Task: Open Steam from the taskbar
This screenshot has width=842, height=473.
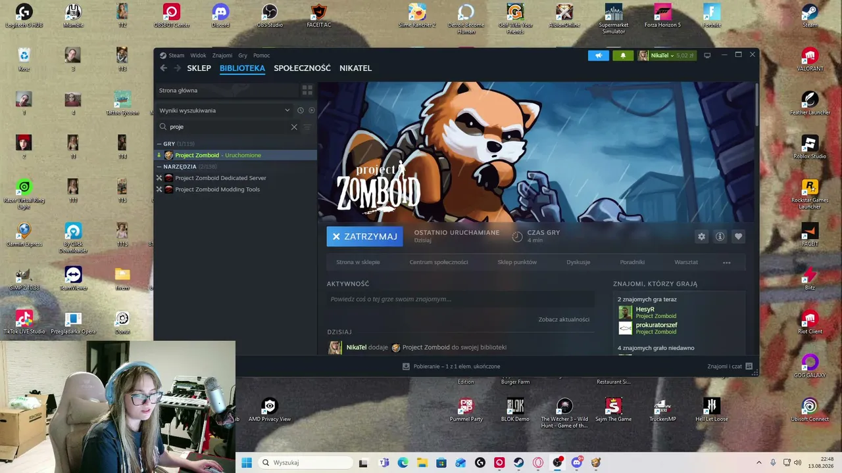Action: coord(519,462)
